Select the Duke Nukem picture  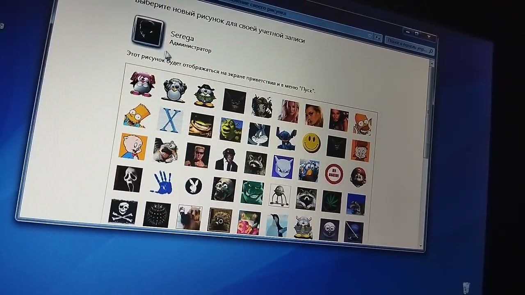197,155
